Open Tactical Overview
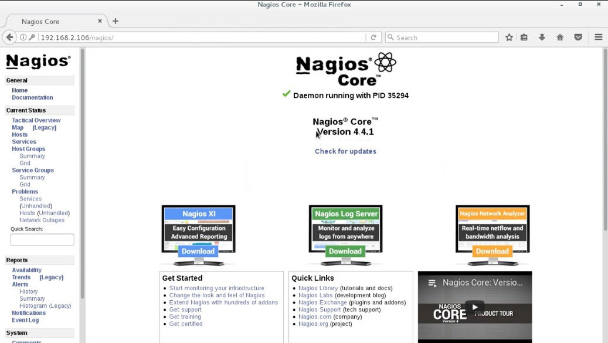 tap(36, 121)
